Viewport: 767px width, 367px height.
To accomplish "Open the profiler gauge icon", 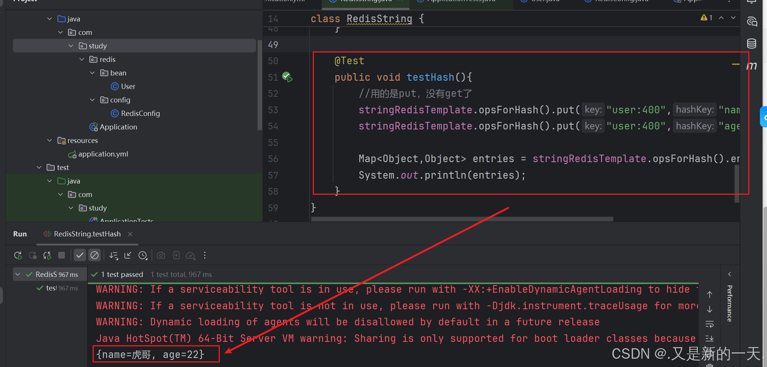I will point(191,256).
